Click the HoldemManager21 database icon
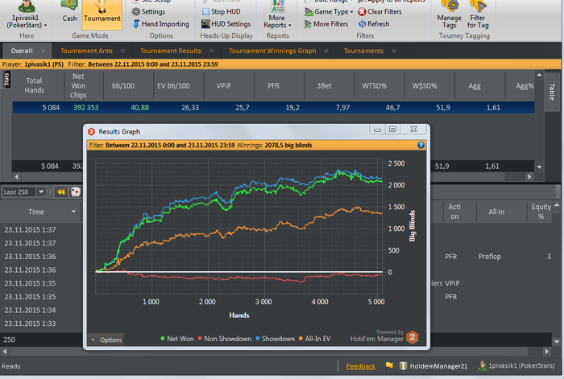 (403, 365)
